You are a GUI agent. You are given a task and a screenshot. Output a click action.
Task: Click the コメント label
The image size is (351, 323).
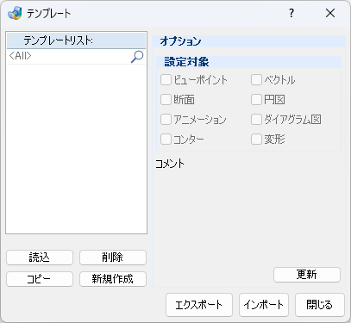(x=170, y=164)
